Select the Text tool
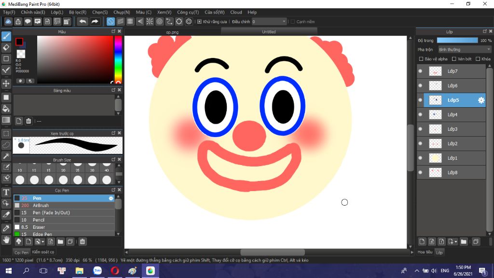494x278 pixels. coord(6,192)
